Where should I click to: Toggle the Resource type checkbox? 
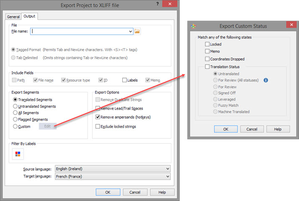pos(64,80)
